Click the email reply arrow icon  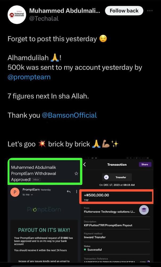point(68,191)
